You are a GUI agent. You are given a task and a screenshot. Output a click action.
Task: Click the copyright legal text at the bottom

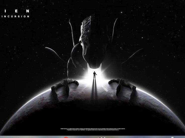[93, 129]
